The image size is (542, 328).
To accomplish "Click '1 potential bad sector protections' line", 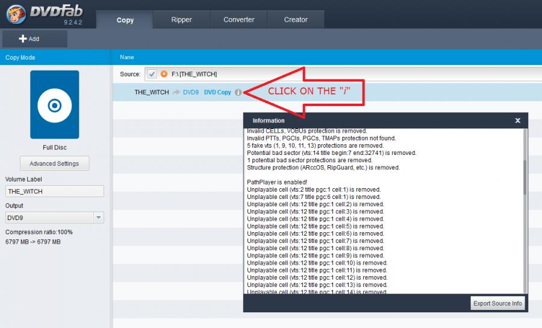I will click(310, 160).
